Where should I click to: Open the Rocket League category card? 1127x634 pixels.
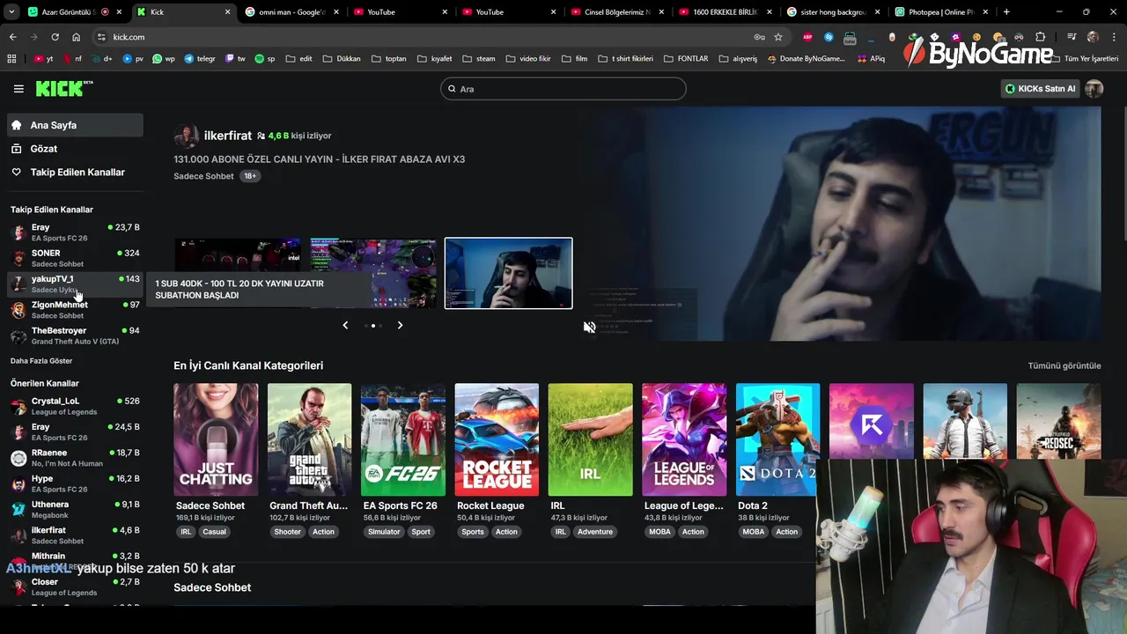[497, 439]
